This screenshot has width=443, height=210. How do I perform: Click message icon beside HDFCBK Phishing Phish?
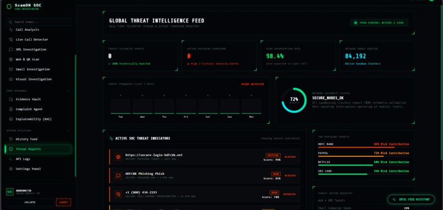click(118, 175)
